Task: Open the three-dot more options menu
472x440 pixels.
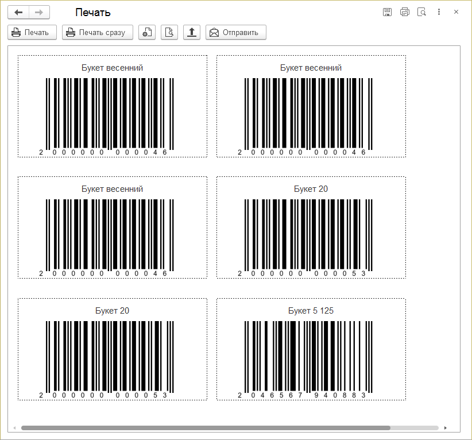Action: 439,12
